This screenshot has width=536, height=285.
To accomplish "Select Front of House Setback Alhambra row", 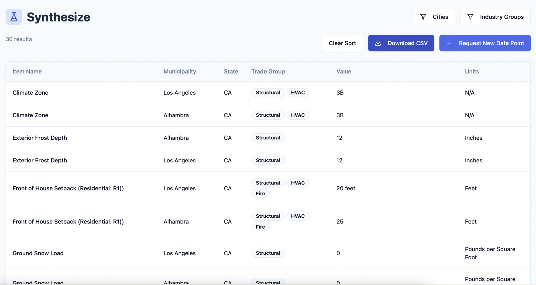I will click(68, 222).
